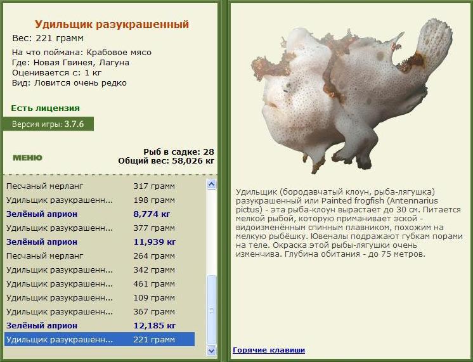473x362 pixels.
Task: Select Зелёный априон 12,185 кг row
Action: 100,325
